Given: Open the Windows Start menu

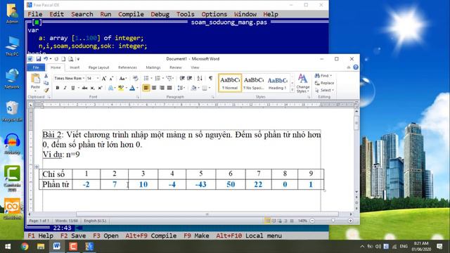Looking at the screenshot, I should coord(8,247).
